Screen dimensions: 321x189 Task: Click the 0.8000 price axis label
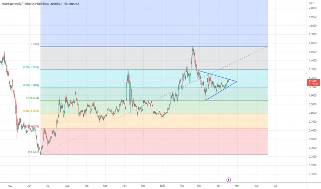tap(313, 113)
